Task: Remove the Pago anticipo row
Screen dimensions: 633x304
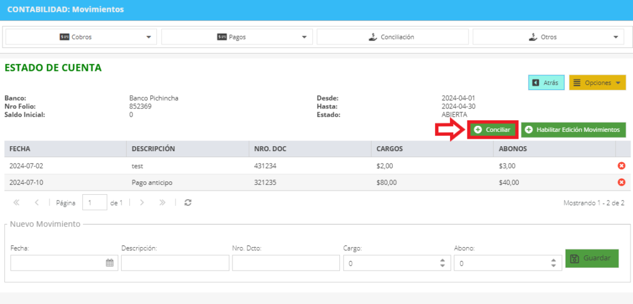Action: click(x=621, y=183)
